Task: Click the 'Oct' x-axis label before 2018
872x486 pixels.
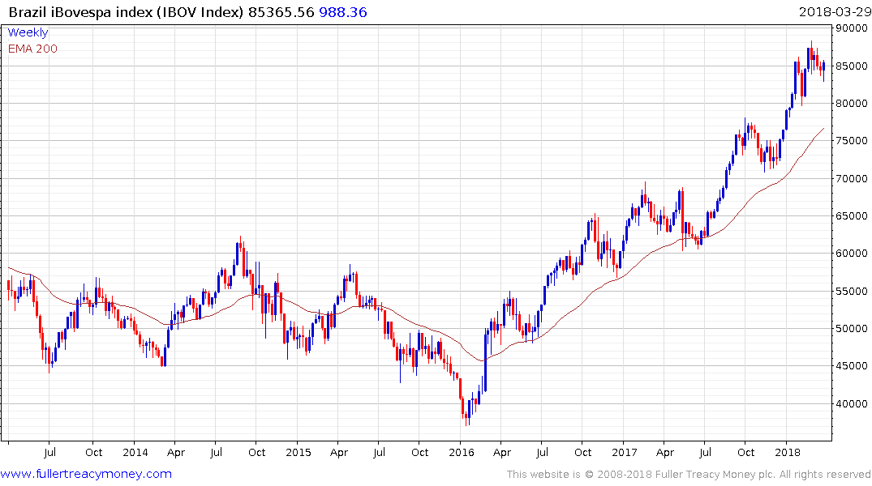Action: (x=745, y=453)
